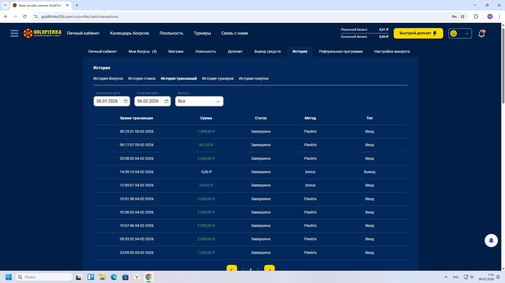Image resolution: width=505 pixels, height=283 pixels.
Task: Click the floating round bell button
Action: [491, 241]
